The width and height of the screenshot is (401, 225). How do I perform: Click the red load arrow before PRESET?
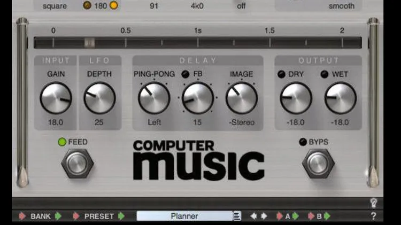(76, 216)
